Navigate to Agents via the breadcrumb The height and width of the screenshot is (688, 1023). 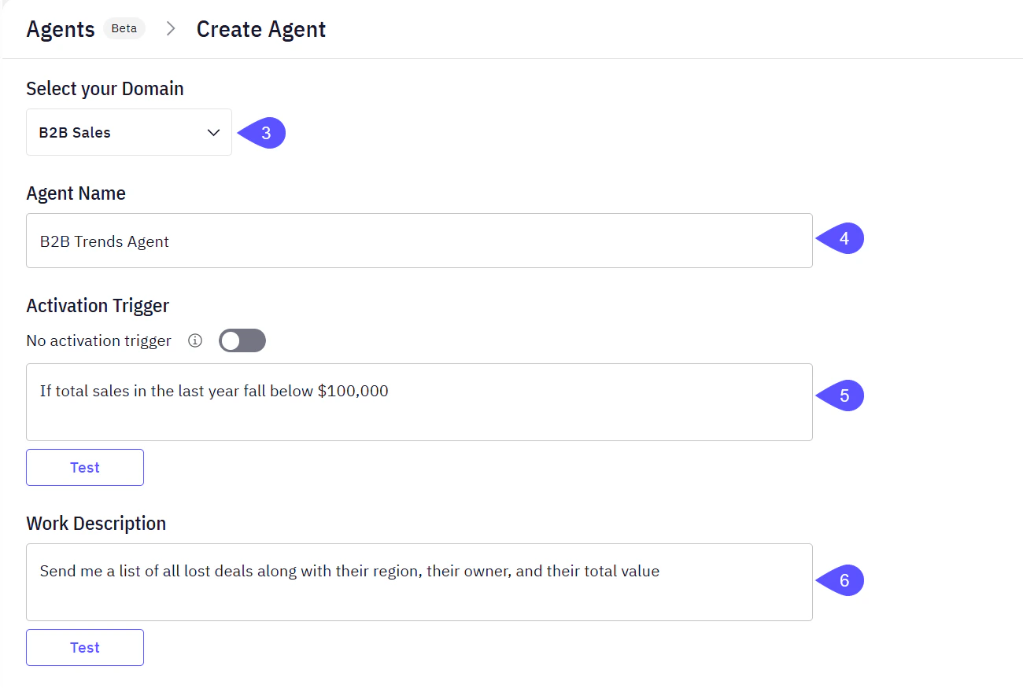pos(60,28)
